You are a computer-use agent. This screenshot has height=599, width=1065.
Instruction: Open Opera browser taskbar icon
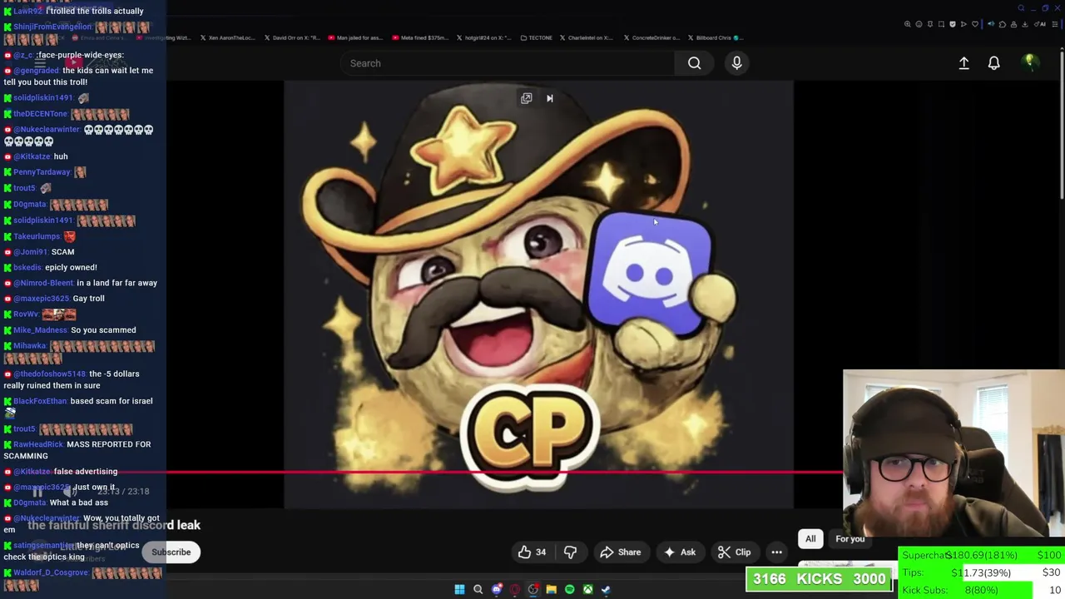[515, 590]
